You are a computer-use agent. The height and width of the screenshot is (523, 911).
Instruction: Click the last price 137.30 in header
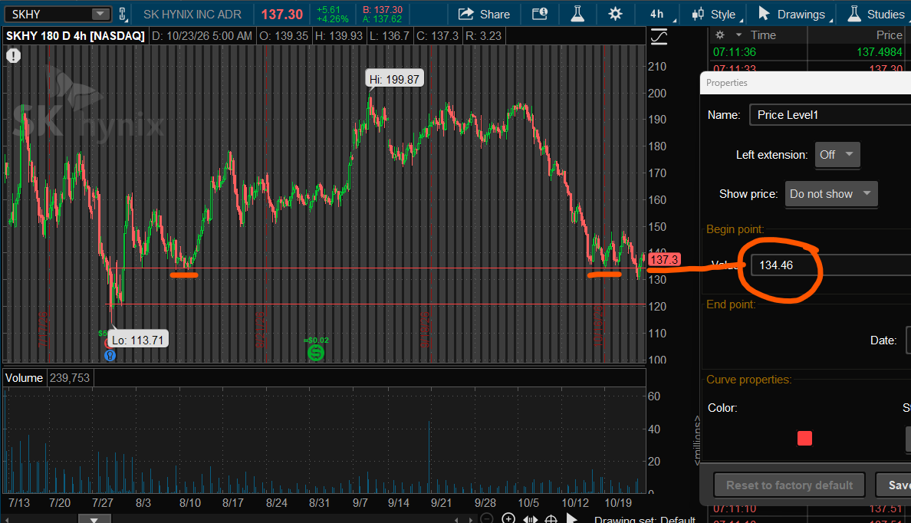pos(281,14)
